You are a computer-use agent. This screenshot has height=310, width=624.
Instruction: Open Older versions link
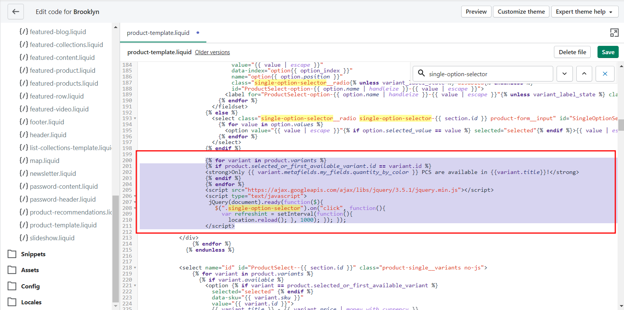[x=212, y=52]
